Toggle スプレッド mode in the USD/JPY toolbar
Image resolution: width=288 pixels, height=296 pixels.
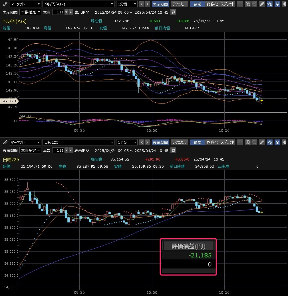[x=227, y=4]
